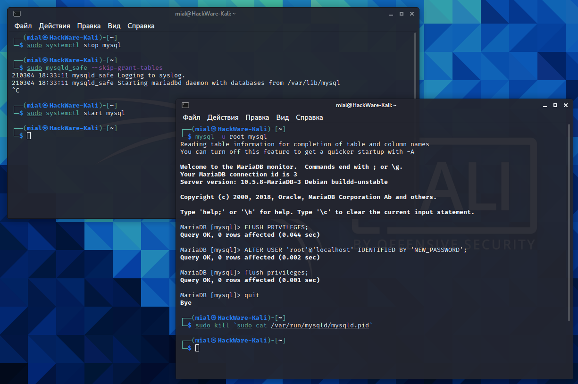Open Вид menu in back terminal window
The height and width of the screenshot is (384, 578).
point(114,26)
